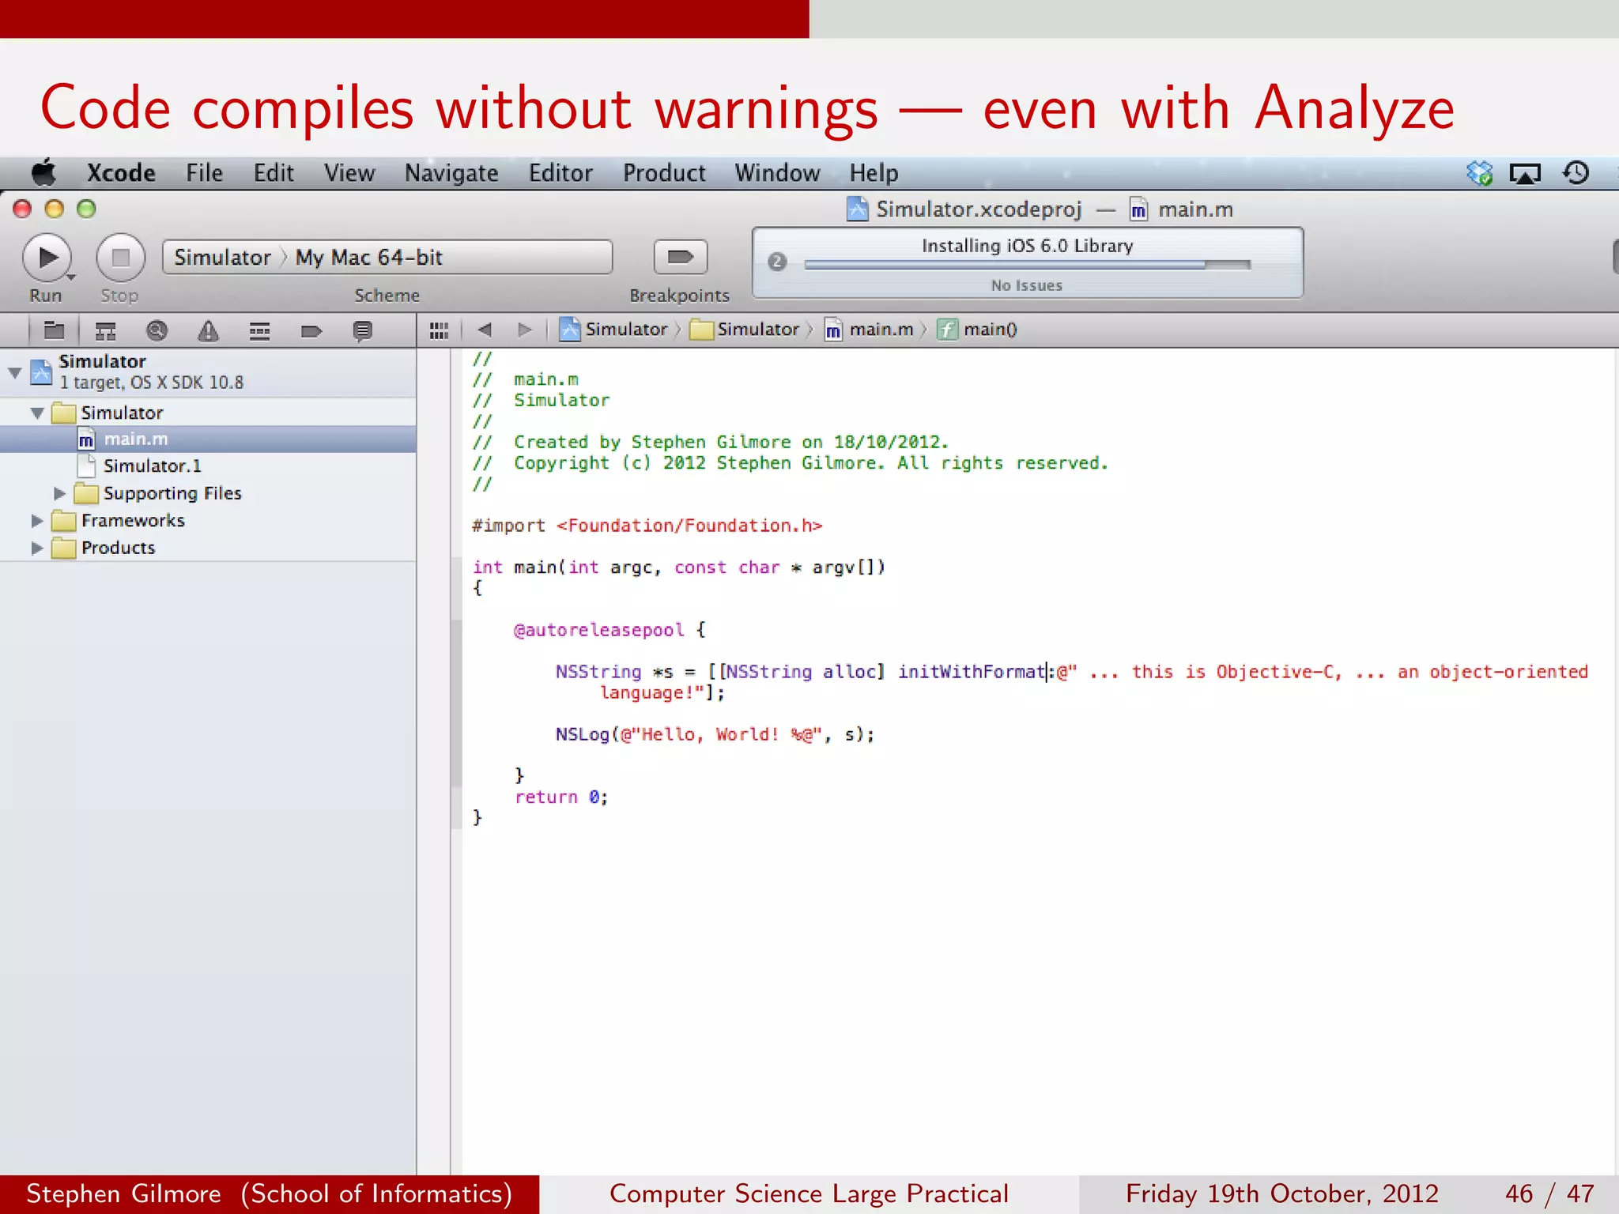
Task: Open the Edit menu
Action: tap(274, 172)
